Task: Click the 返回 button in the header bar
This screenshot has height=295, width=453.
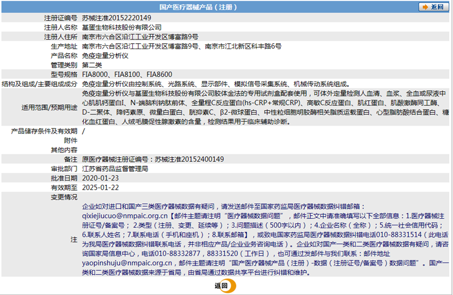Action: click(433, 7)
